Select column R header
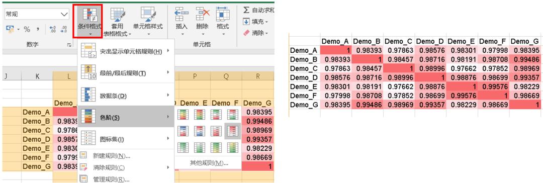Viewport: 543px width, 183px height. point(258,76)
